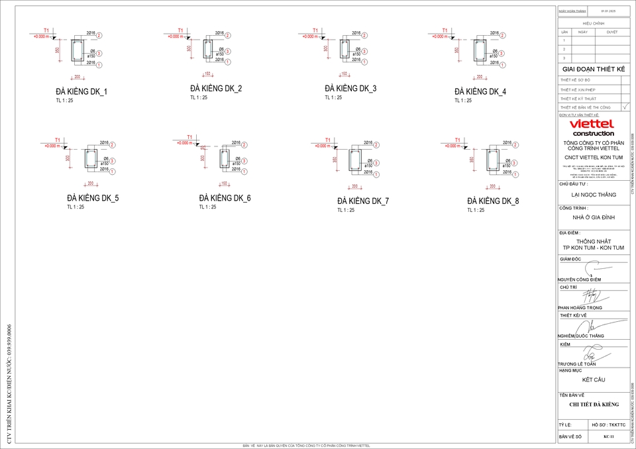Screen dimensions: 636x449
Task: Click the KẾT CẤU category field
Action: tap(594, 379)
